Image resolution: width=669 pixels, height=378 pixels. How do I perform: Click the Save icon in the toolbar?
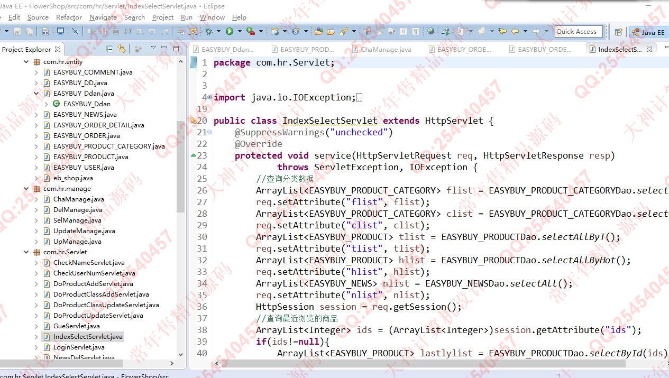point(17,32)
